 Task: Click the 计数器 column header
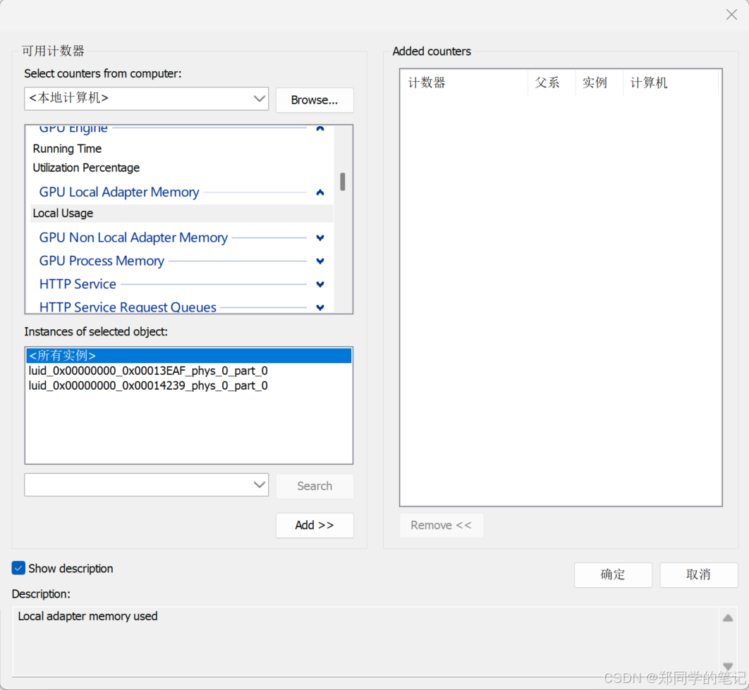click(464, 82)
